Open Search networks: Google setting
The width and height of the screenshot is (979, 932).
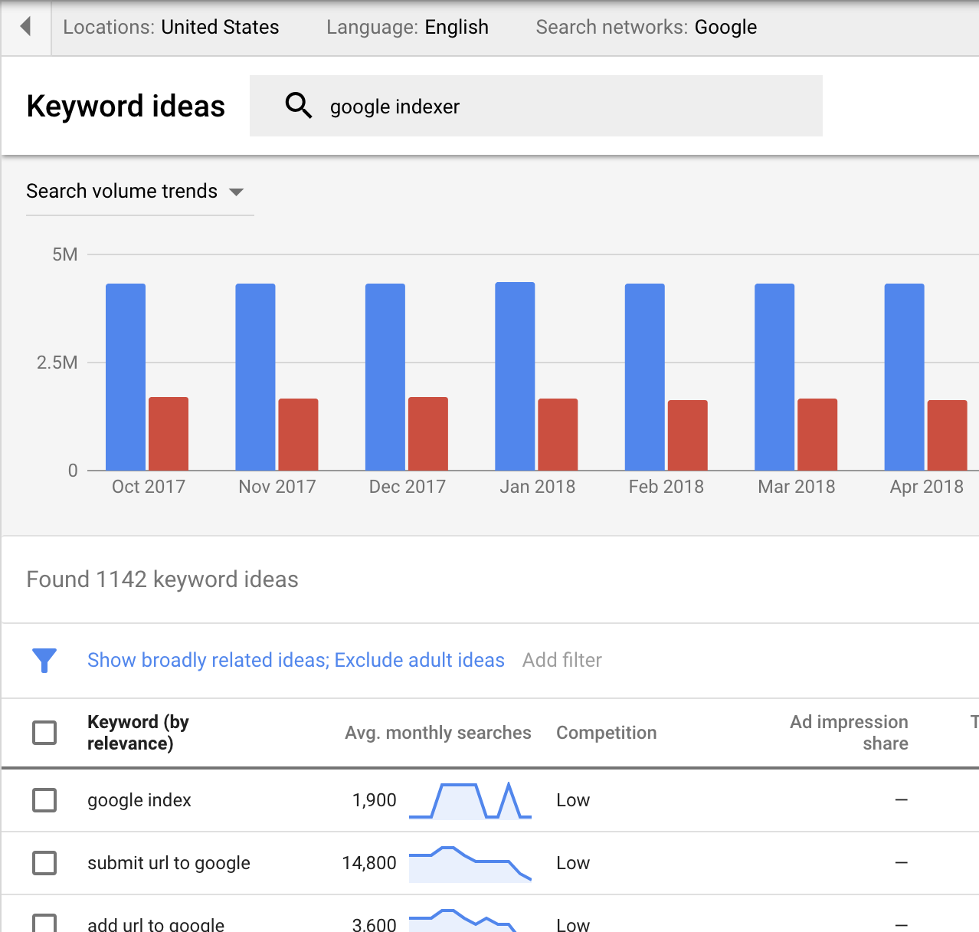pyautogui.click(x=646, y=28)
